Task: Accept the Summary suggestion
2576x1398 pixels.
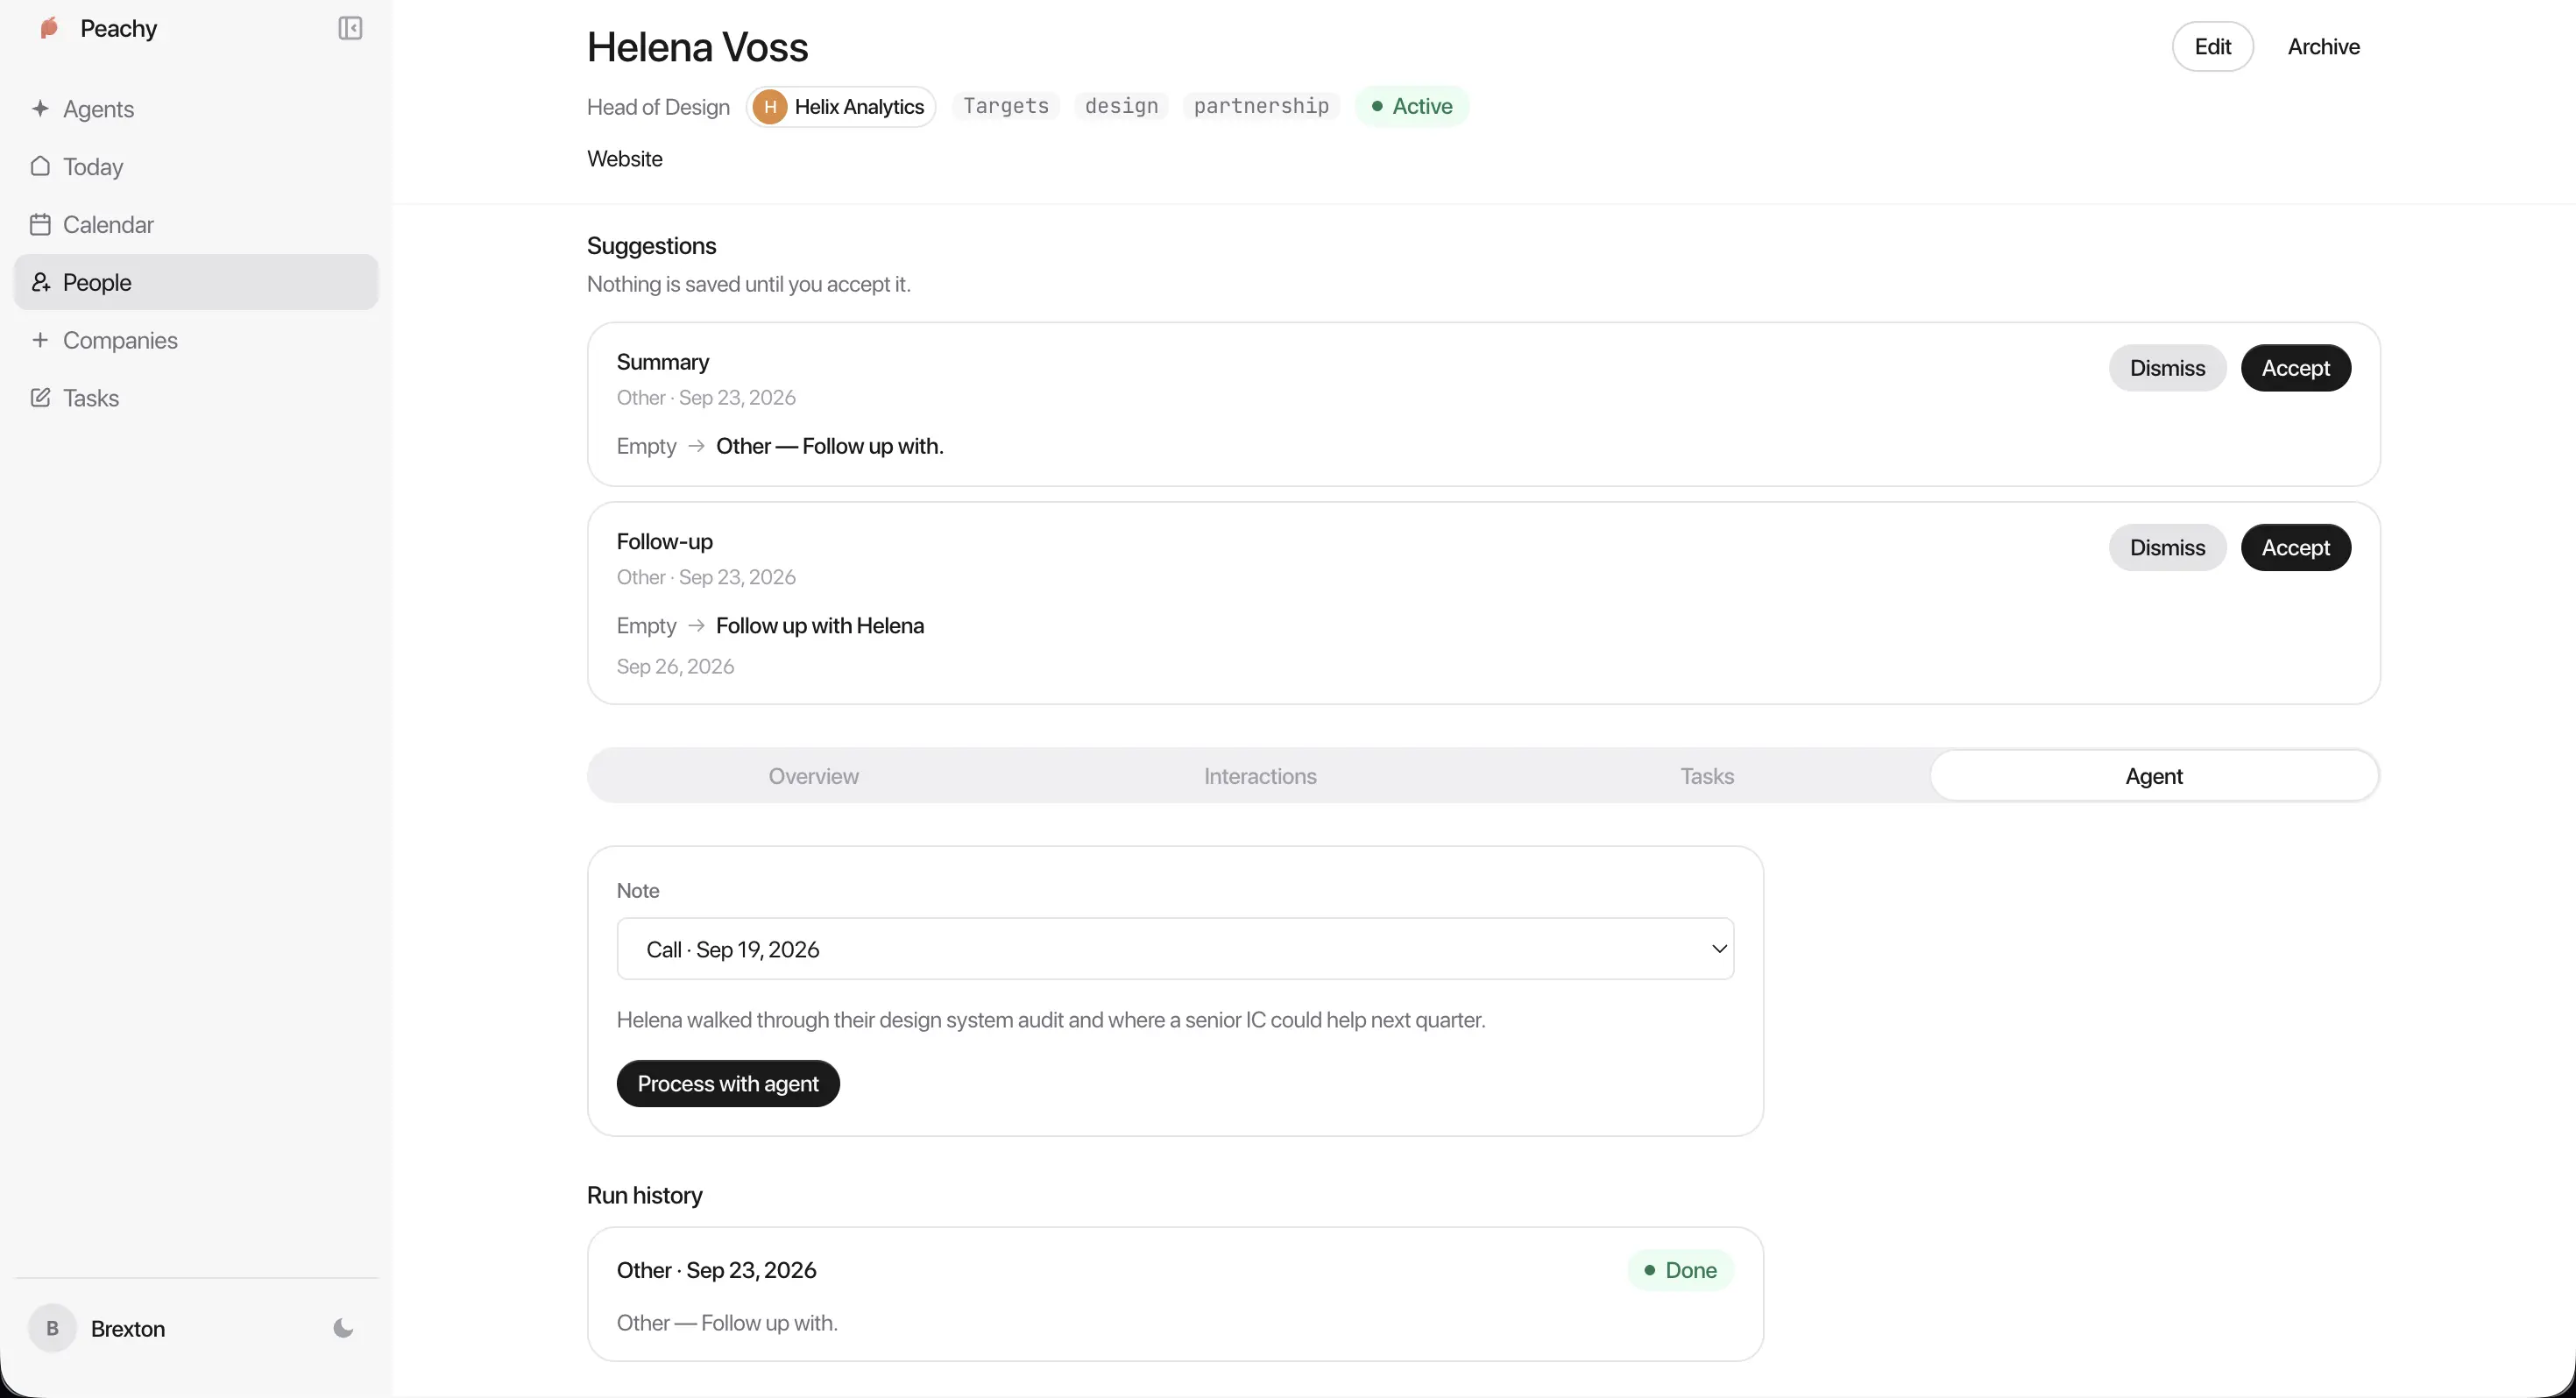Action: tap(2295, 368)
